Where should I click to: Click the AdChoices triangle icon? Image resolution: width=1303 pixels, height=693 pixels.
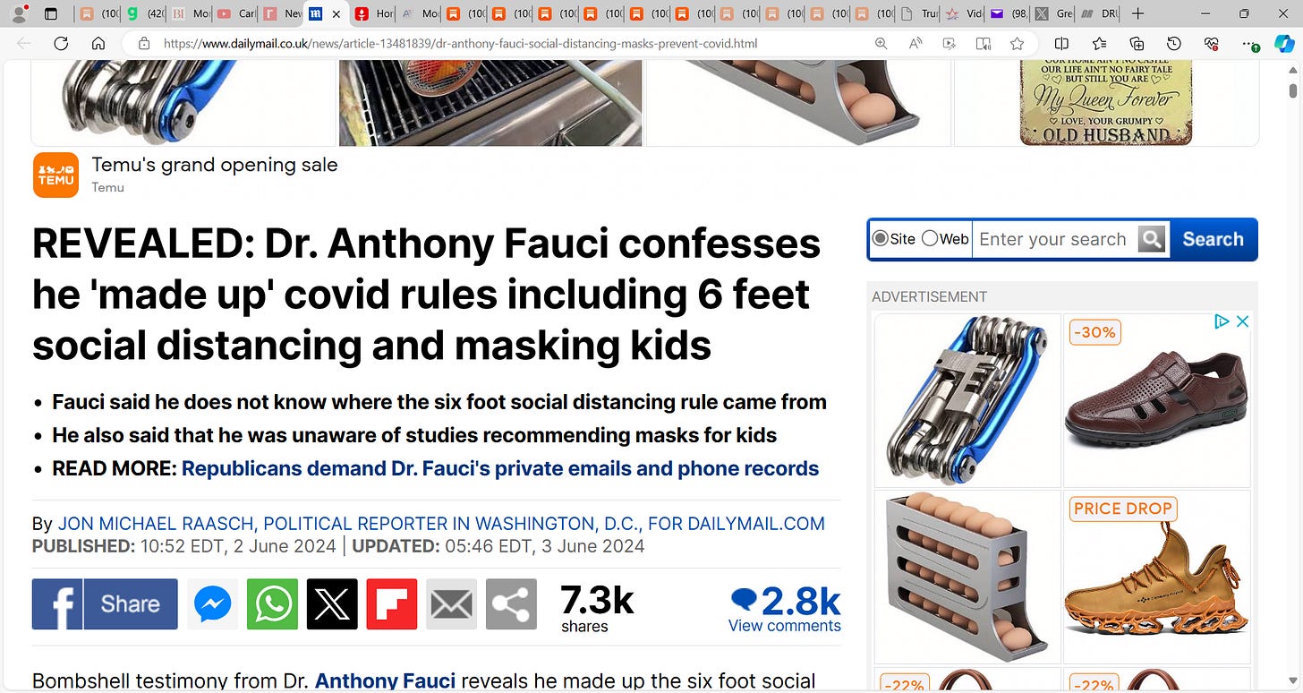coord(1222,321)
